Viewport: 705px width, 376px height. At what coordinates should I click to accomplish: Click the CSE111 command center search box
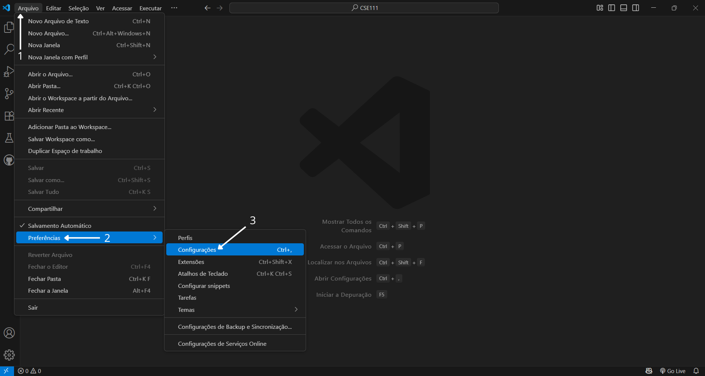pyautogui.click(x=364, y=8)
